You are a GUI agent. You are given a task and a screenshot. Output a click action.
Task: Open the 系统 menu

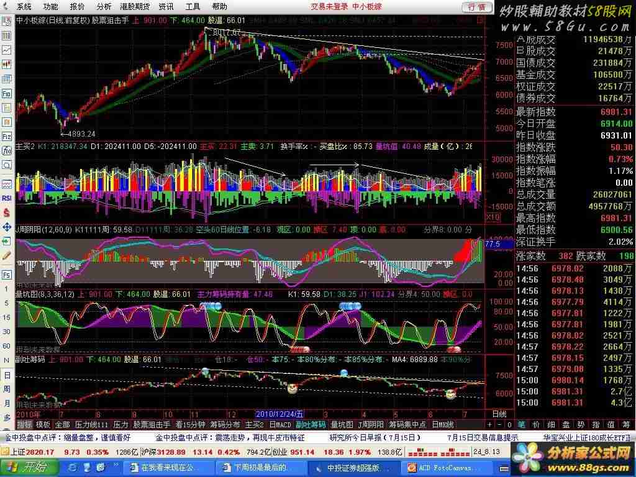pyautogui.click(x=24, y=6)
